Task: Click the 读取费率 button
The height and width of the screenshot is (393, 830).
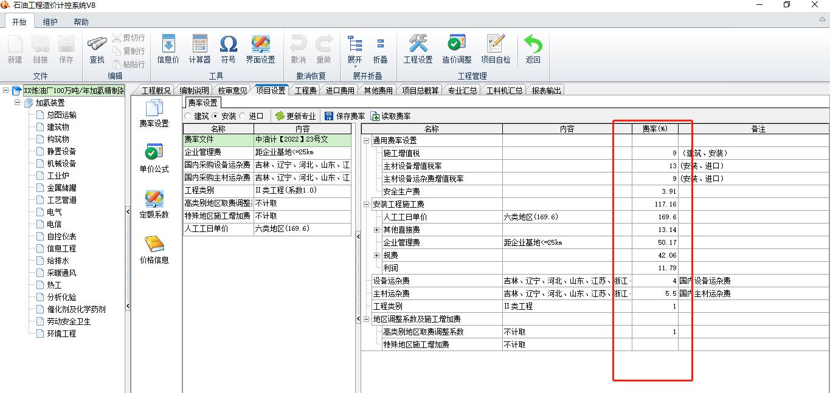Action: (x=390, y=116)
